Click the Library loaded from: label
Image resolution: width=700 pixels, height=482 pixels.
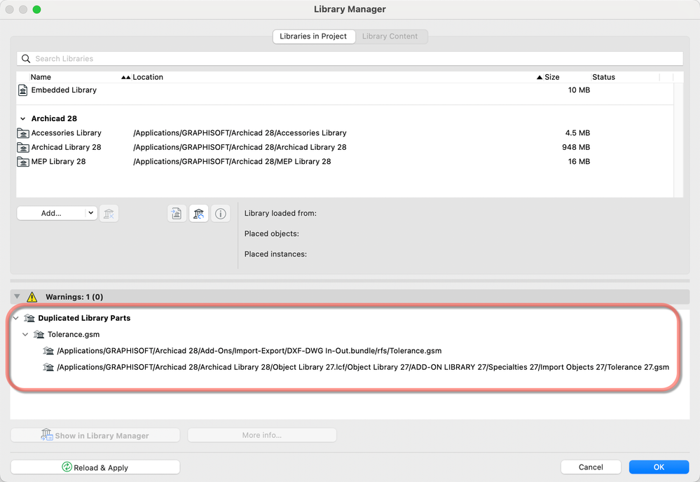point(280,214)
